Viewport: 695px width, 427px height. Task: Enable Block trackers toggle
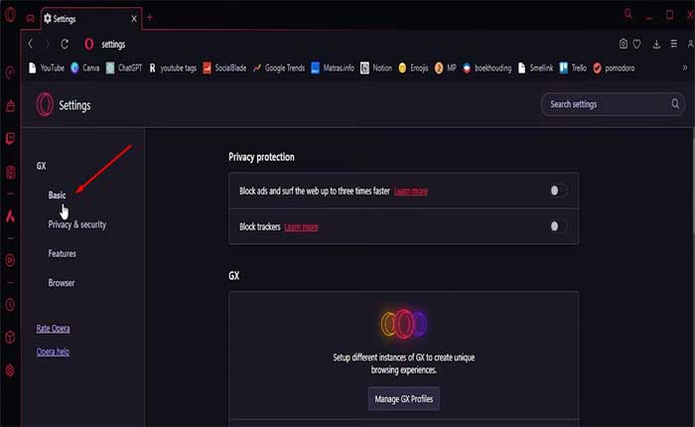click(x=558, y=226)
